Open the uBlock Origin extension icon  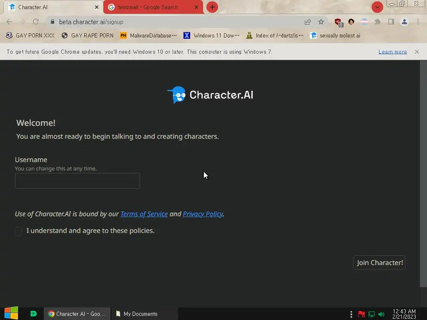click(x=339, y=22)
